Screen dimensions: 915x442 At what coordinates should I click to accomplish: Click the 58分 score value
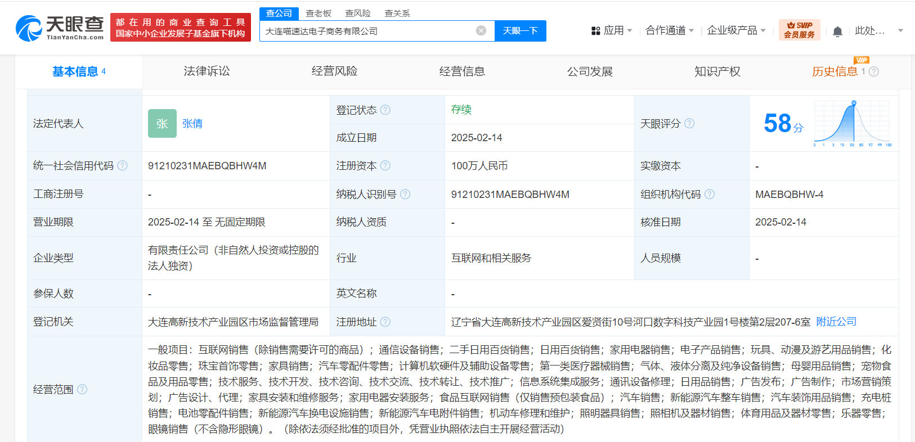pyautogui.click(x=783, y=123)
